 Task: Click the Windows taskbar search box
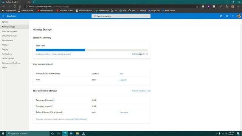[x=28, y=133]
